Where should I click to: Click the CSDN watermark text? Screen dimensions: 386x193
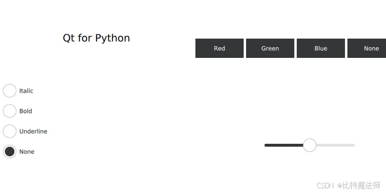pos(325,185)
